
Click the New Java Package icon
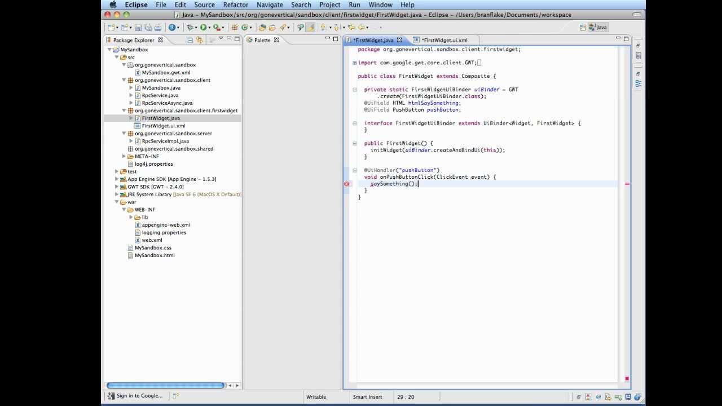point(235,27)
